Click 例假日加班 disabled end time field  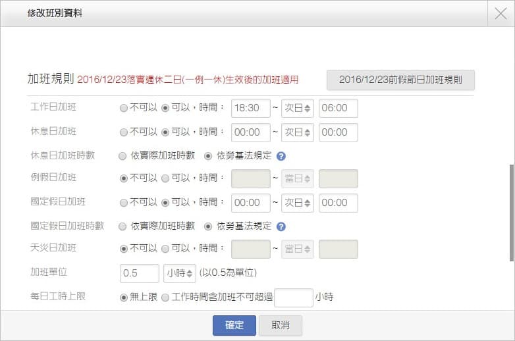tap(339, 179)
